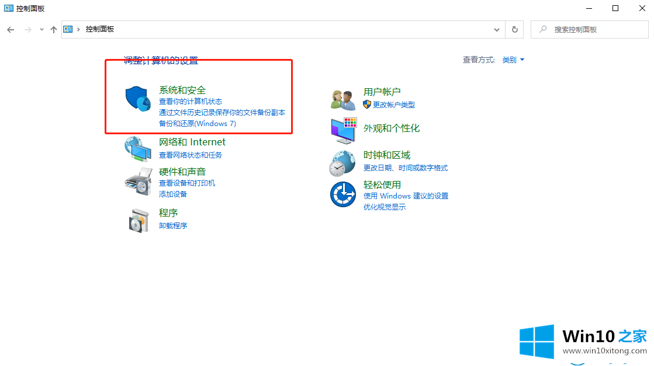The width and height of the screenshot is (654, 366).
Task: Click the Control Panel icon in address bar
Action: [x=68, y=29]
